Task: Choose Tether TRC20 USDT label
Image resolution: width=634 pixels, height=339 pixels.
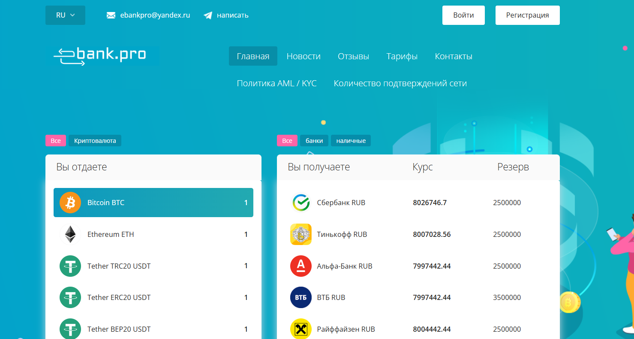Action: click(119, 266)
